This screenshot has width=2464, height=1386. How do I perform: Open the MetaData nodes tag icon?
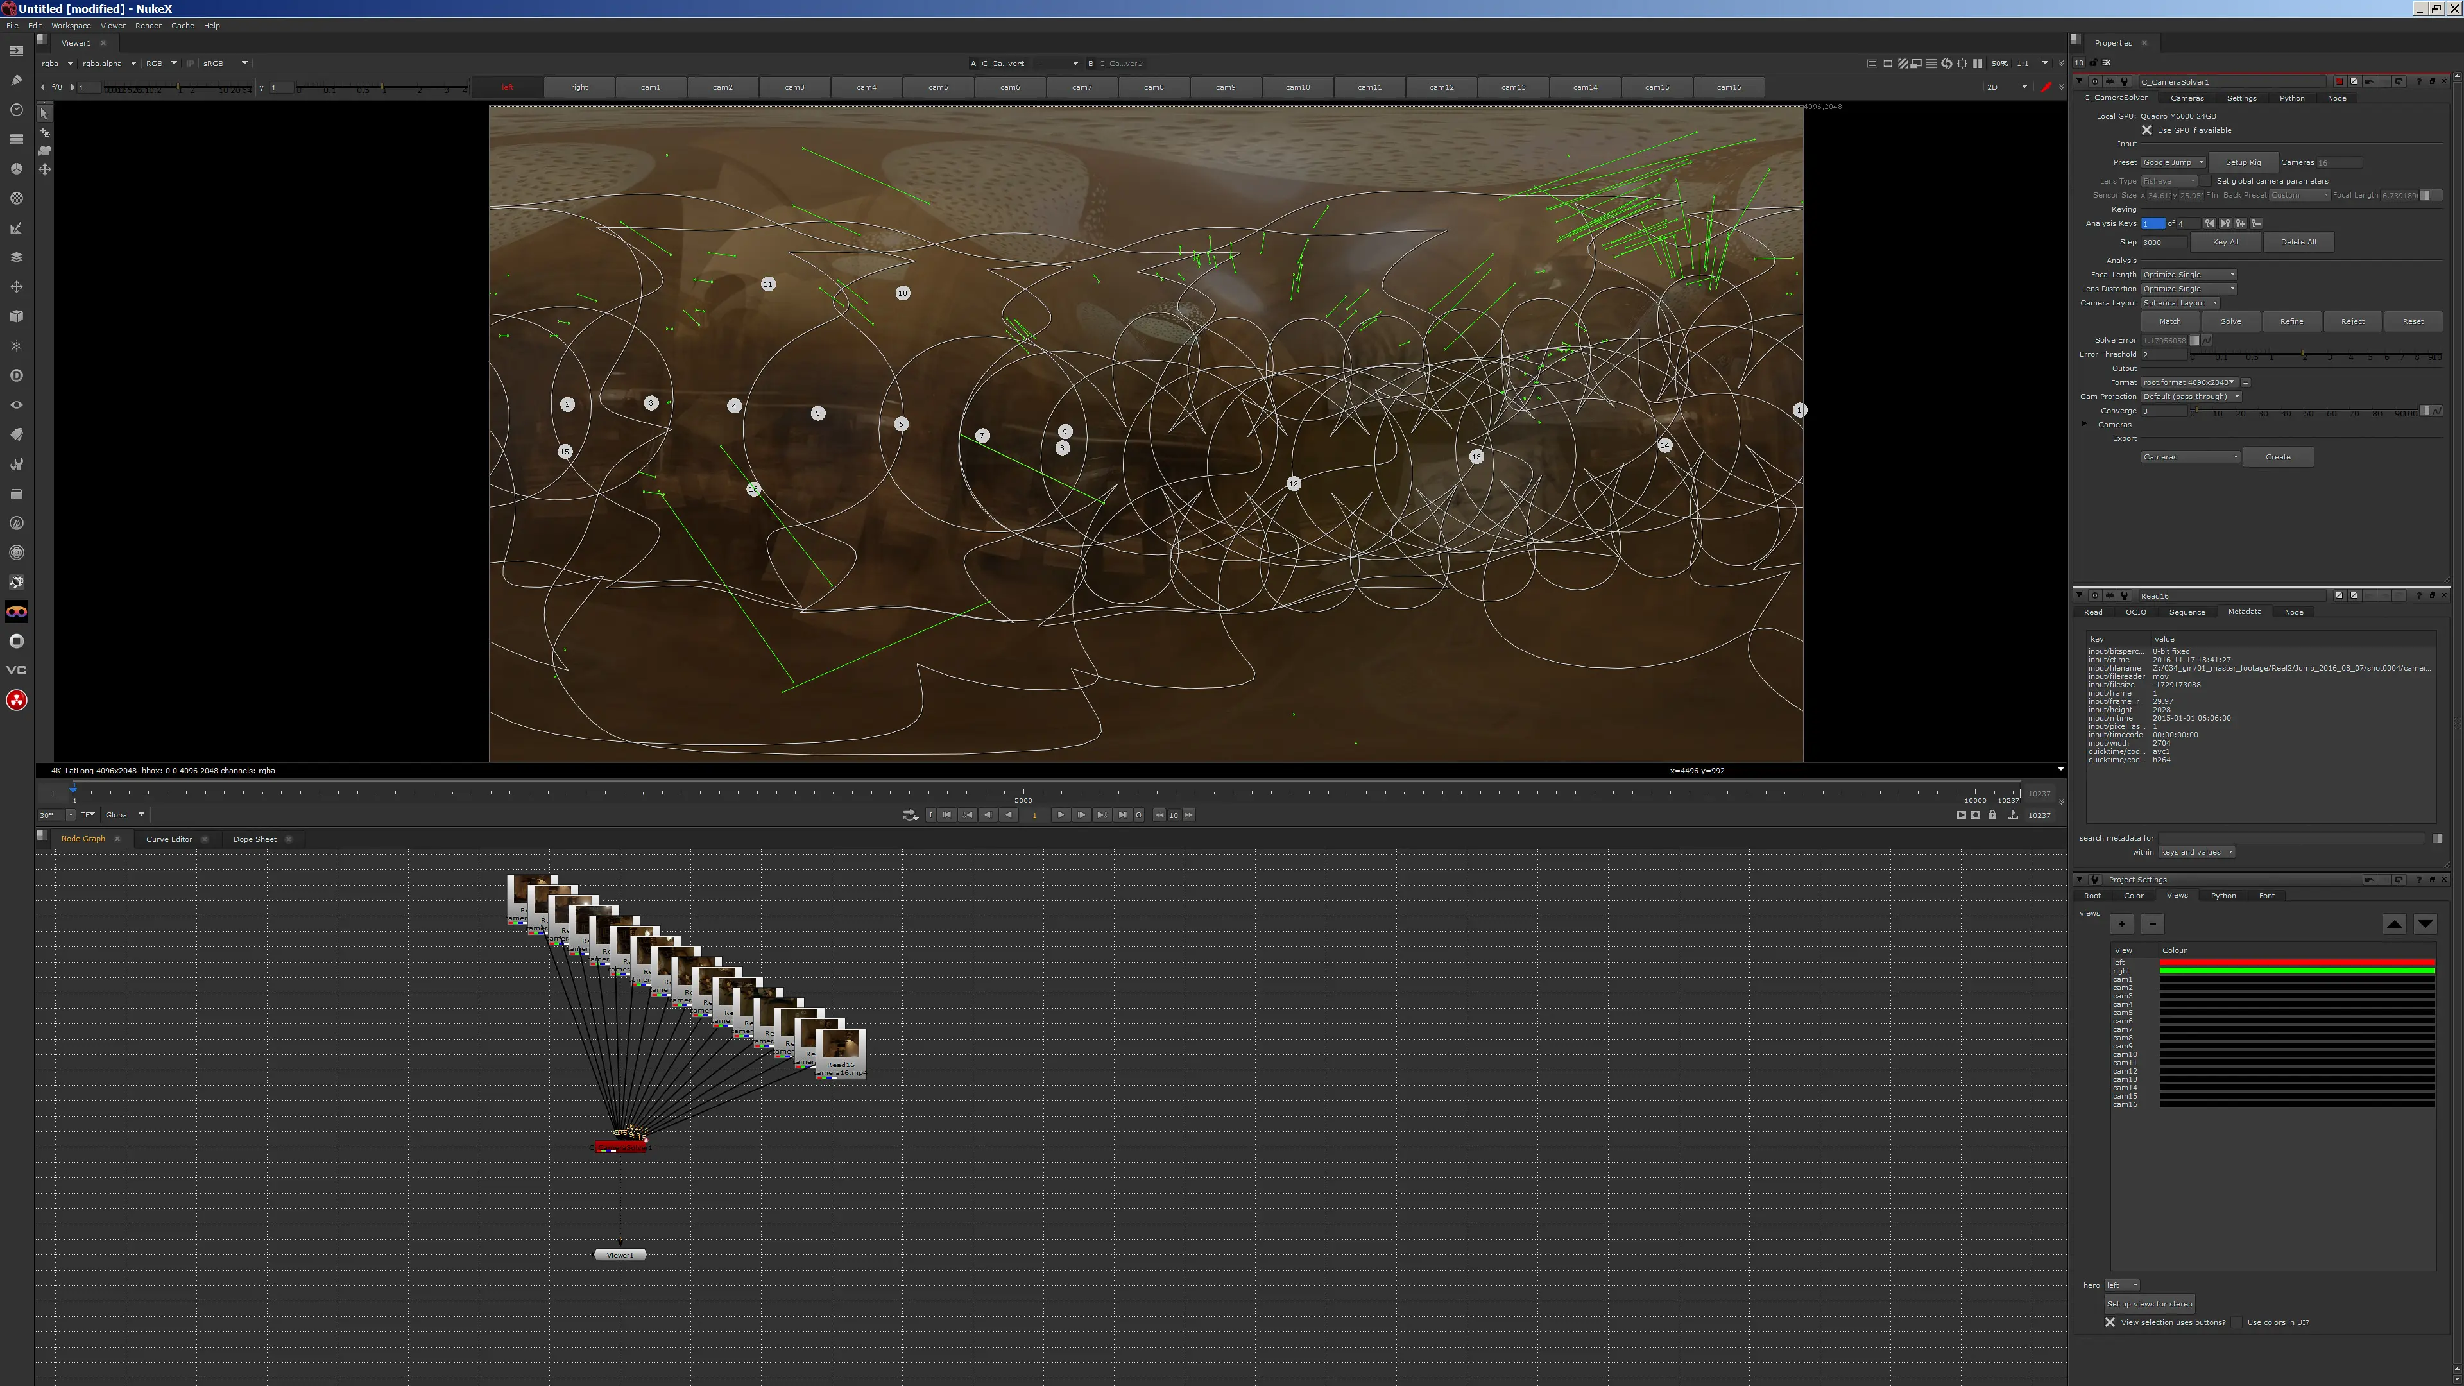(16, 434)
